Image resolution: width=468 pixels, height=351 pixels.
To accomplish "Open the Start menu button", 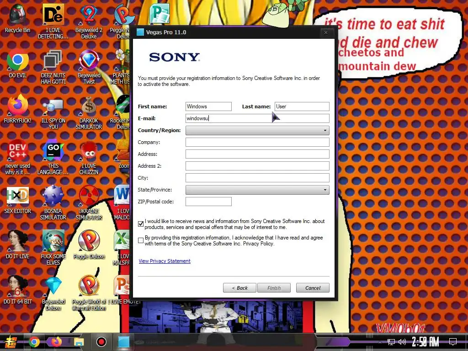I will (x=11, y=342).
